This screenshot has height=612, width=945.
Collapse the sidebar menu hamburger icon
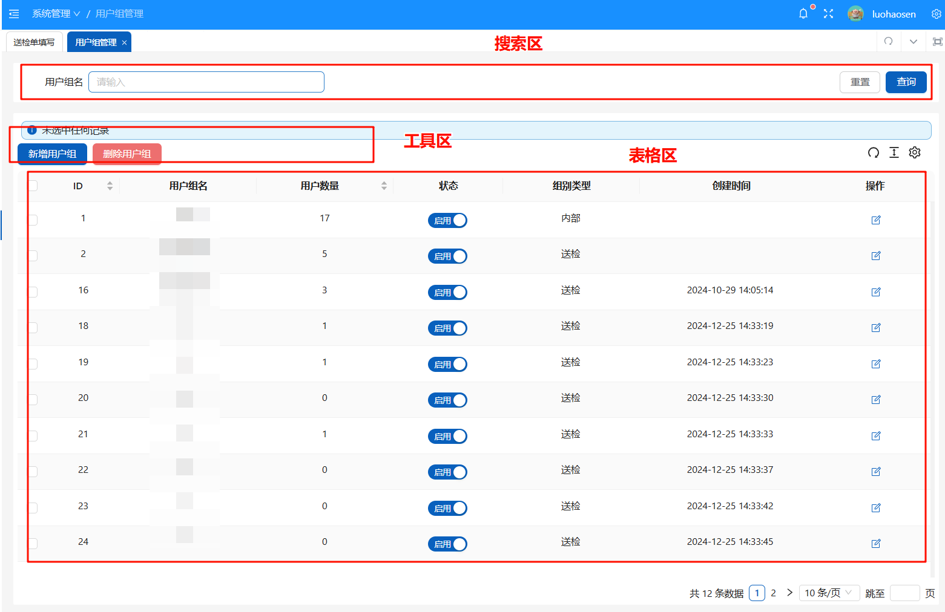(14, 14)
